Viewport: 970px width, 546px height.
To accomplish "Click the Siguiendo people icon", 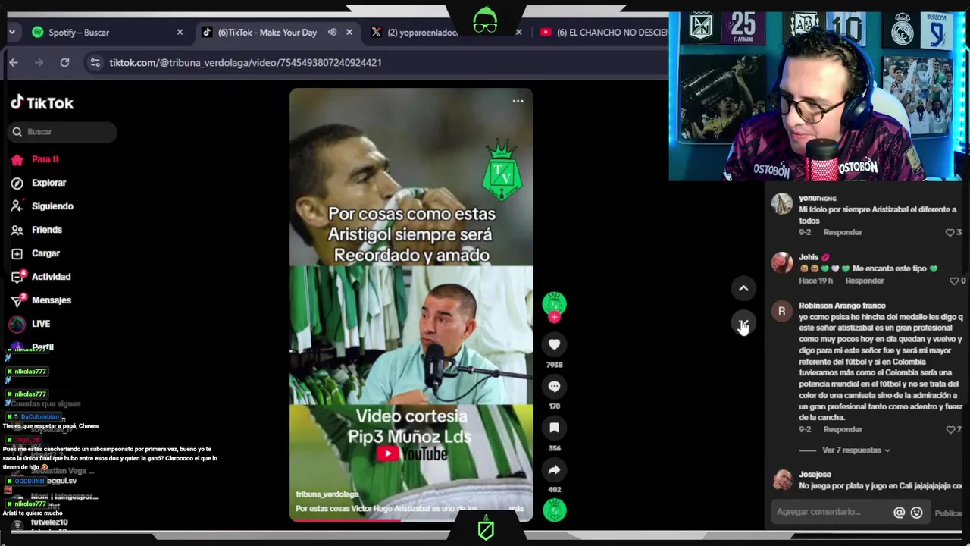I will coord(17,207).
